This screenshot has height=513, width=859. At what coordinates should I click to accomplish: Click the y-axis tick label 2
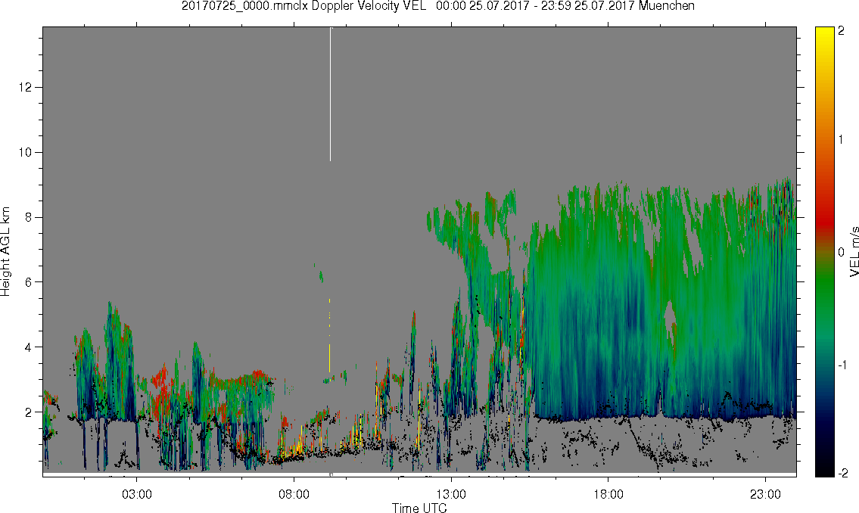click(30, 412)
